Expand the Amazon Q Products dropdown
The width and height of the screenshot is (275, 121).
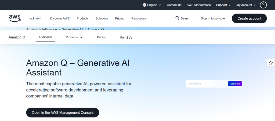74,37
